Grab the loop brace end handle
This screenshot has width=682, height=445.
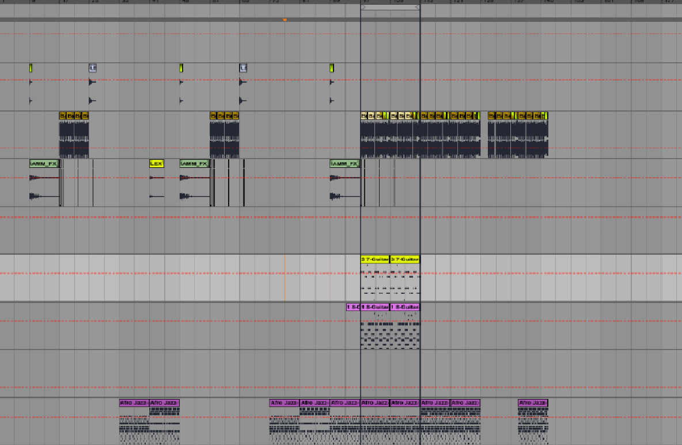417,7
